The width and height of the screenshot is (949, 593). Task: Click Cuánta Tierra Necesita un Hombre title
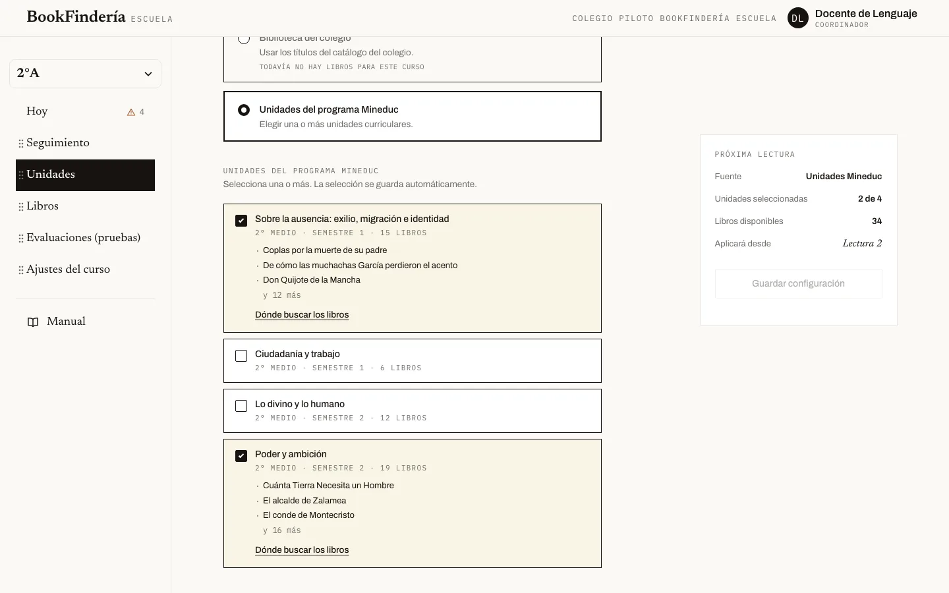coord(328,486)
